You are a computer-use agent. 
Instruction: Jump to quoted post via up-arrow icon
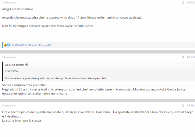click(27, 65)
